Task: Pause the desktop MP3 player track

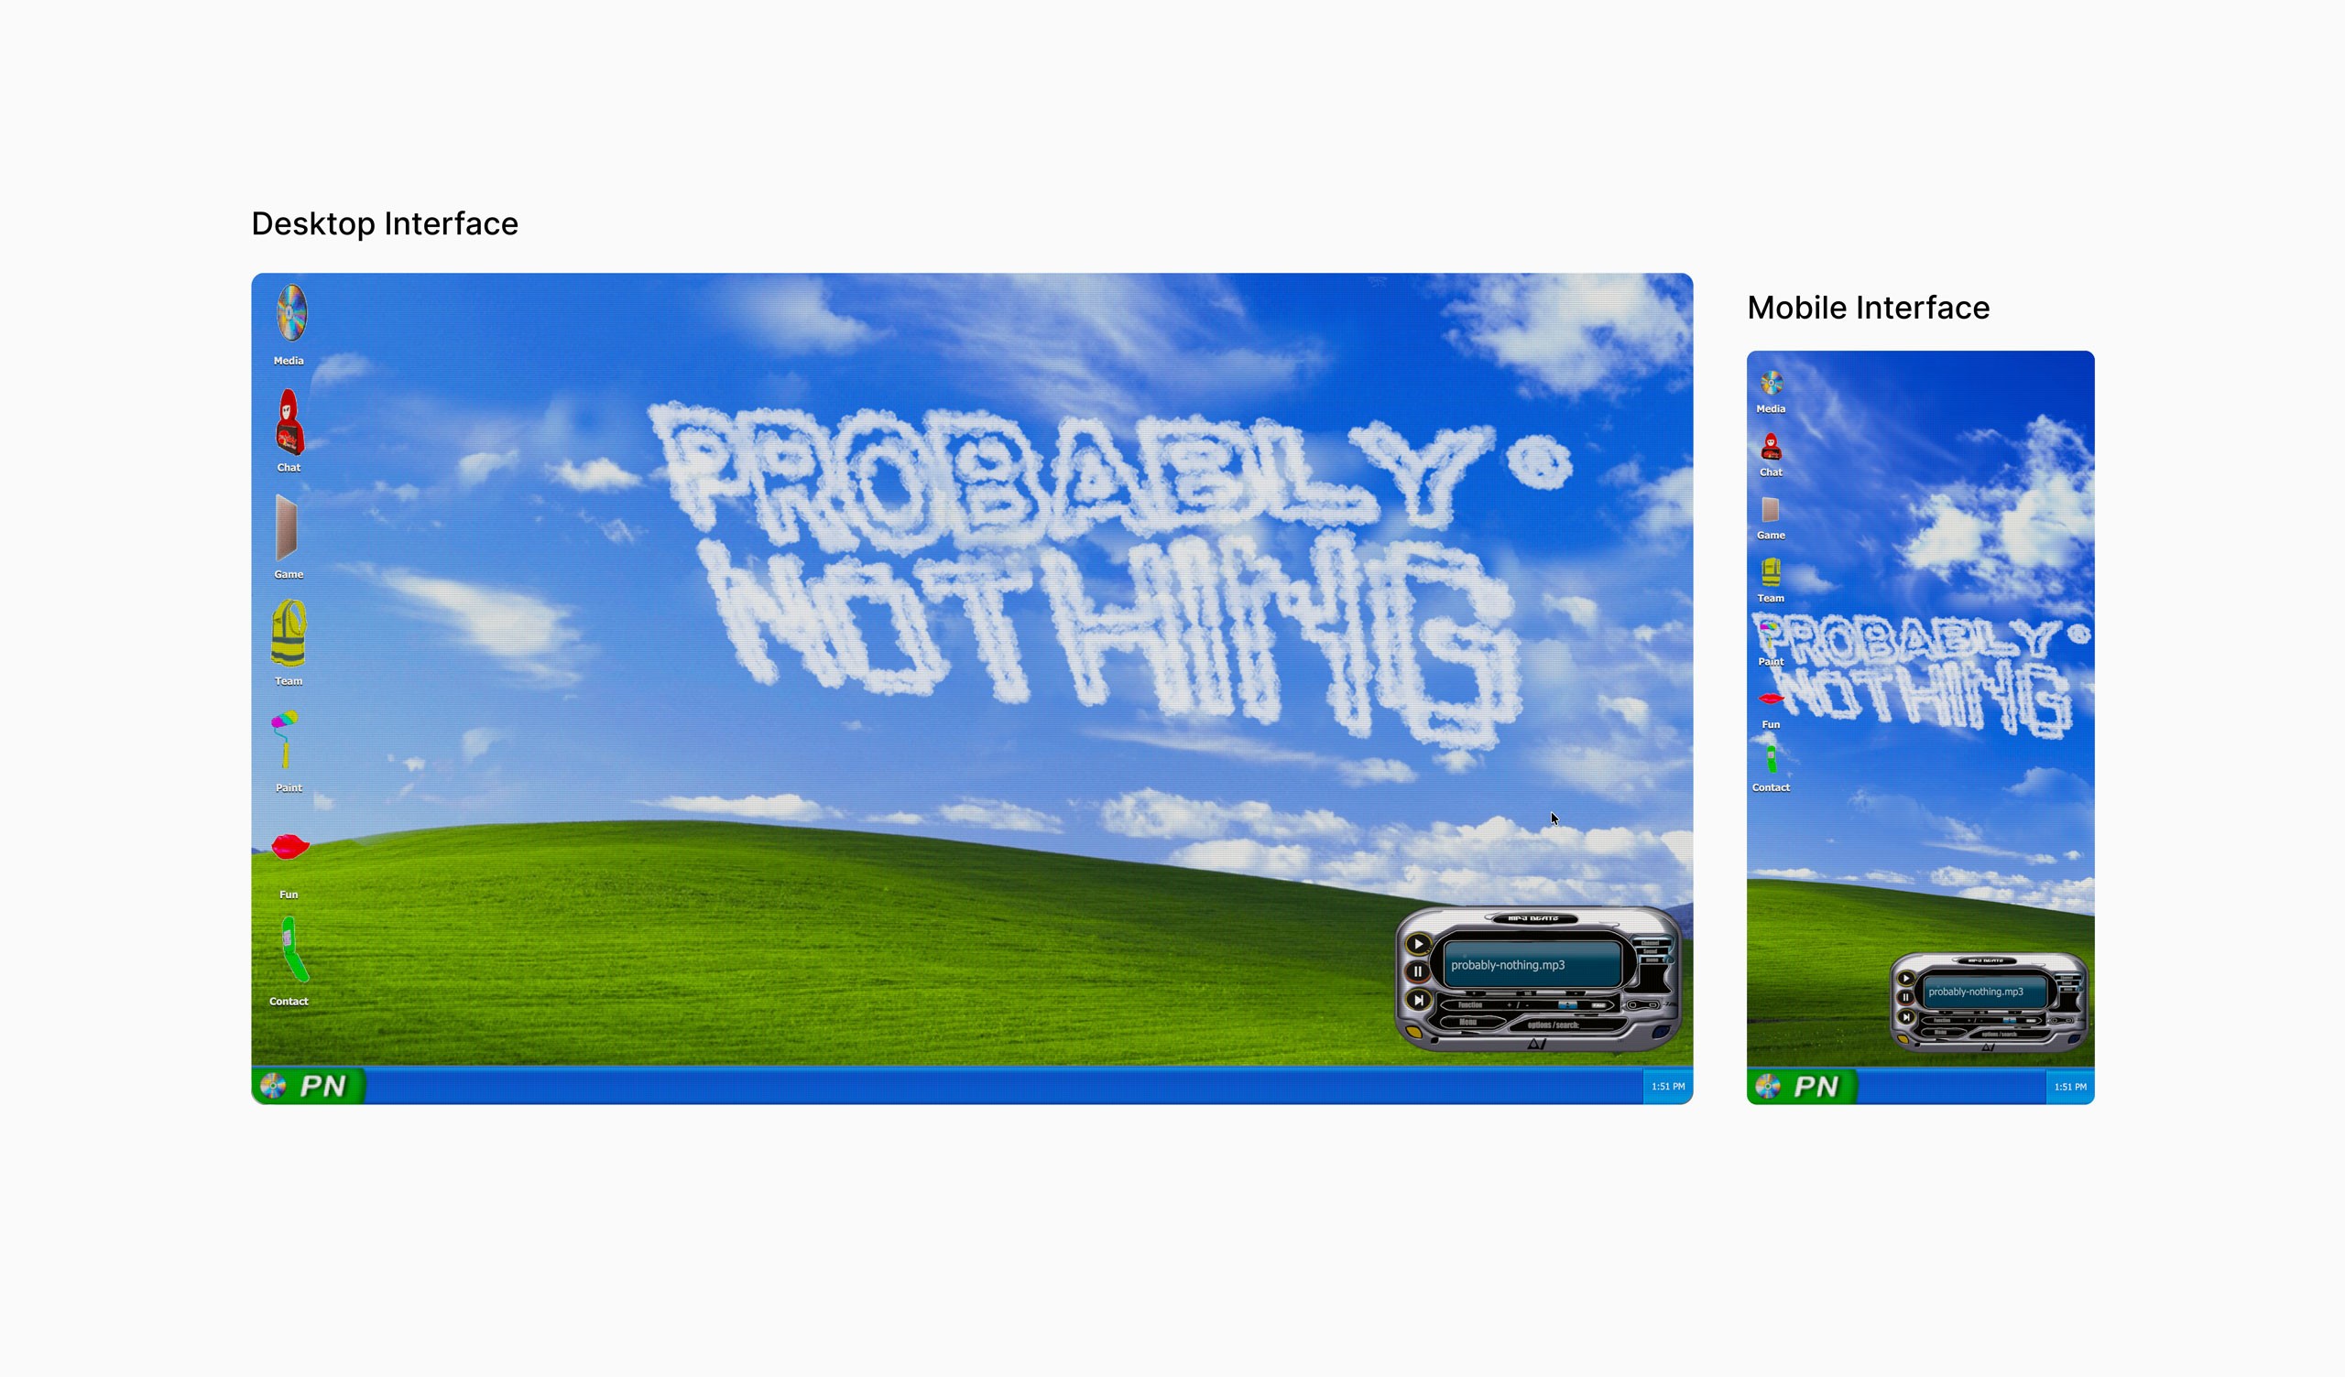Action: (1417, 971)
